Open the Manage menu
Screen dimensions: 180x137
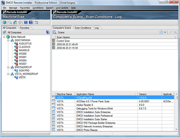click(13, 8)
